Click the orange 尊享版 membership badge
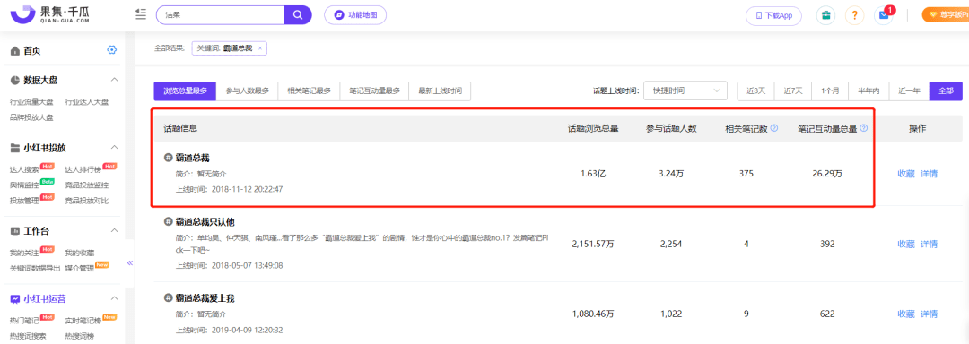This screenshot has height=344, width=969. [946, 15]
